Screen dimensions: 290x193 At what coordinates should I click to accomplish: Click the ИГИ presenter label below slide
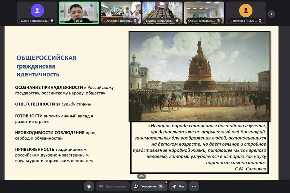point(142,176)
